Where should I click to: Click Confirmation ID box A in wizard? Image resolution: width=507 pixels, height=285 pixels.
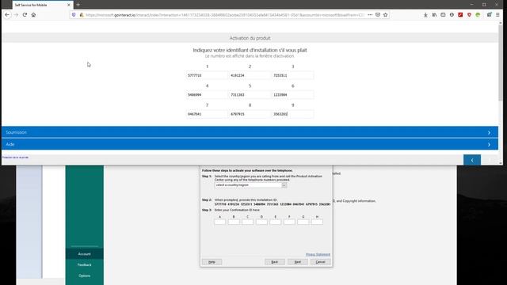[x=220, y=222]
